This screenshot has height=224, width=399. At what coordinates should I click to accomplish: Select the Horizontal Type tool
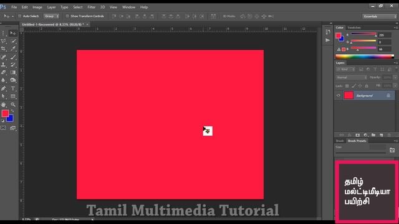pyautogui.click(x=13, y=88)
